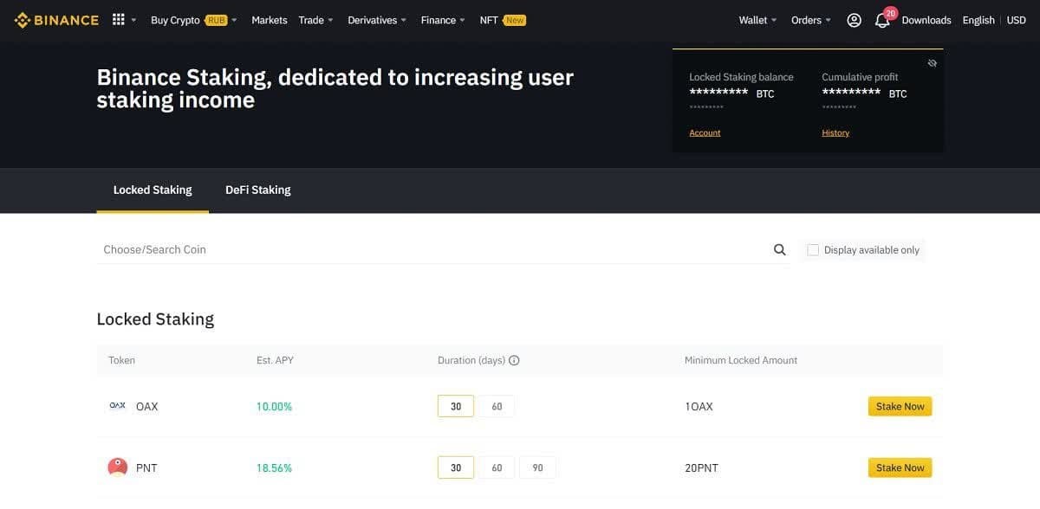Expand the Wallet dropdown menu
The height and width of the screenshot is (509, 1040).
click(757, 20)
